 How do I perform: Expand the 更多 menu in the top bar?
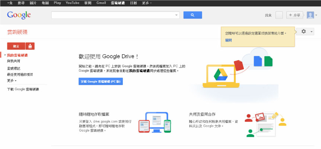147,3
